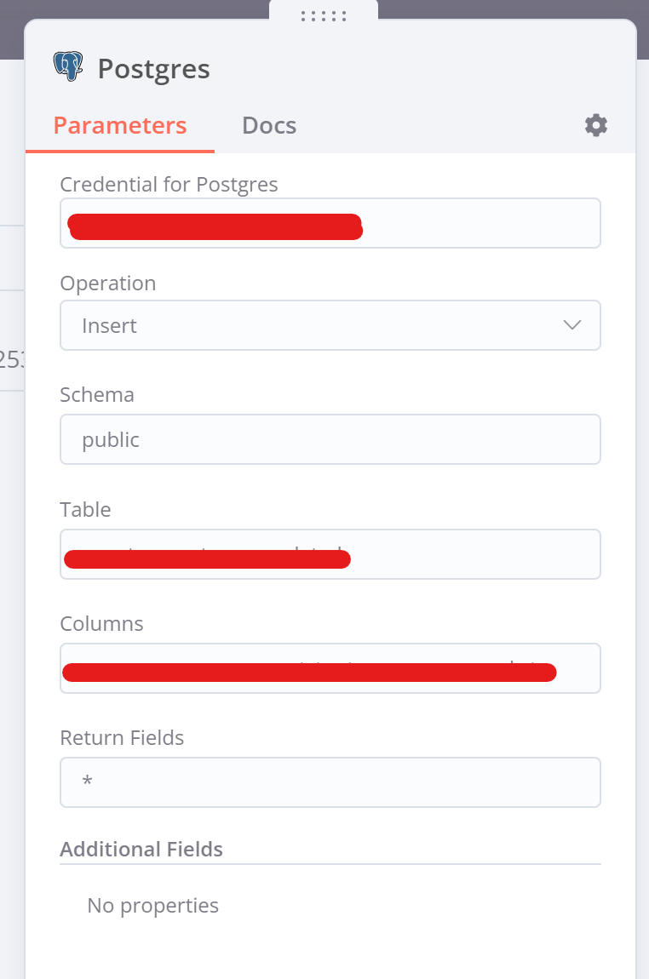Screen dimensions: 649x979
Task: Click the Credential for Postgres label
Action: 169,184
